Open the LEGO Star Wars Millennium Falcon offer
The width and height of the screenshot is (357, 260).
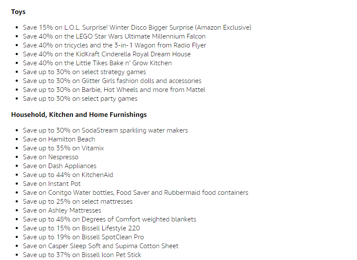tap(114, 36)
